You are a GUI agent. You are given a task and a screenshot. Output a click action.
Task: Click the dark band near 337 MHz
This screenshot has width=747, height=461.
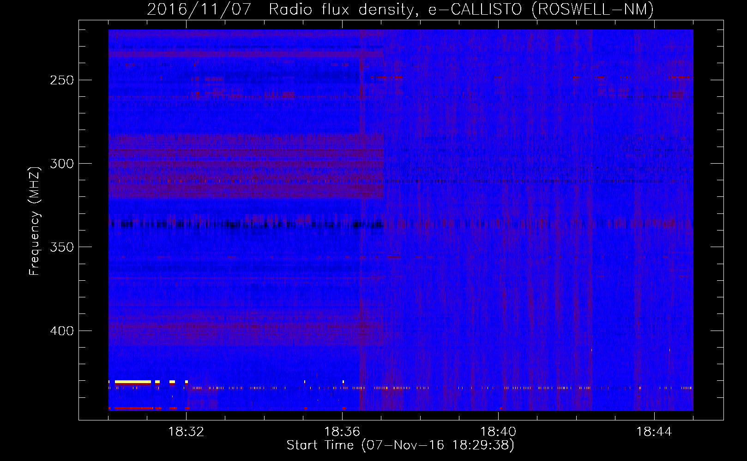click(x=246, y=225)
